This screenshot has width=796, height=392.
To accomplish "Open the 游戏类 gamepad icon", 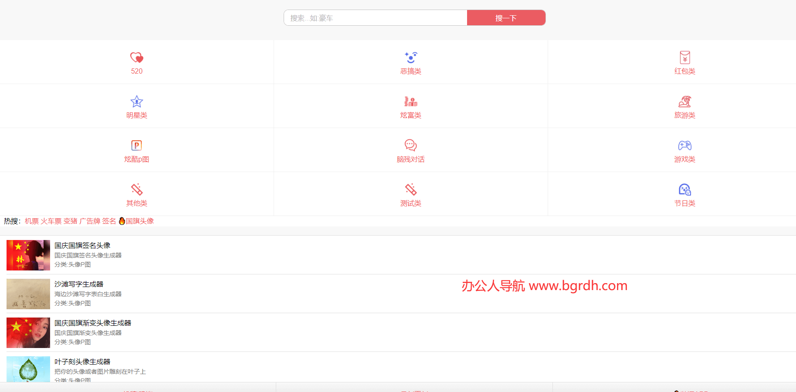I will point(684,145).
